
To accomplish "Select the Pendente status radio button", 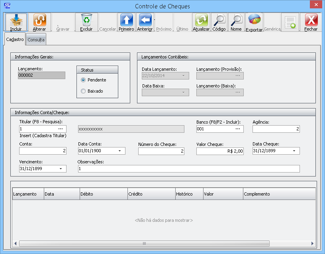I will point(83,80).
